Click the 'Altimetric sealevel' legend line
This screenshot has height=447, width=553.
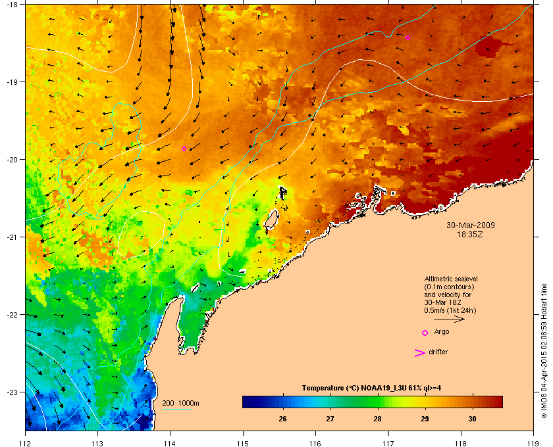pos(451,279)
